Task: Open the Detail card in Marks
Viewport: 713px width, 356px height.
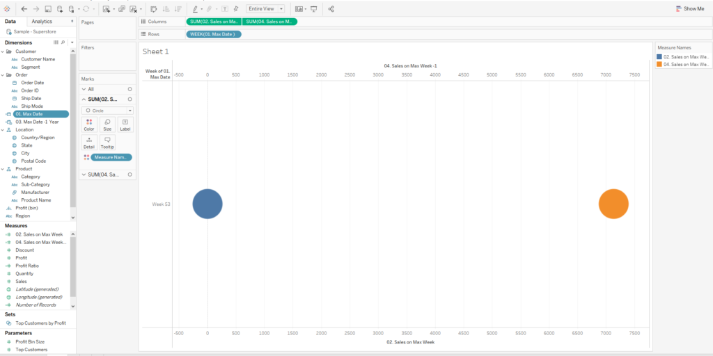Action: coord(89,142)
